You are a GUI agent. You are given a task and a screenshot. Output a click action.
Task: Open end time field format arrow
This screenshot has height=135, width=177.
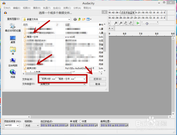(97, 125)
